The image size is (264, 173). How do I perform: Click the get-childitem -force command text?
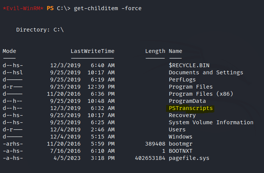pos(108,8)
